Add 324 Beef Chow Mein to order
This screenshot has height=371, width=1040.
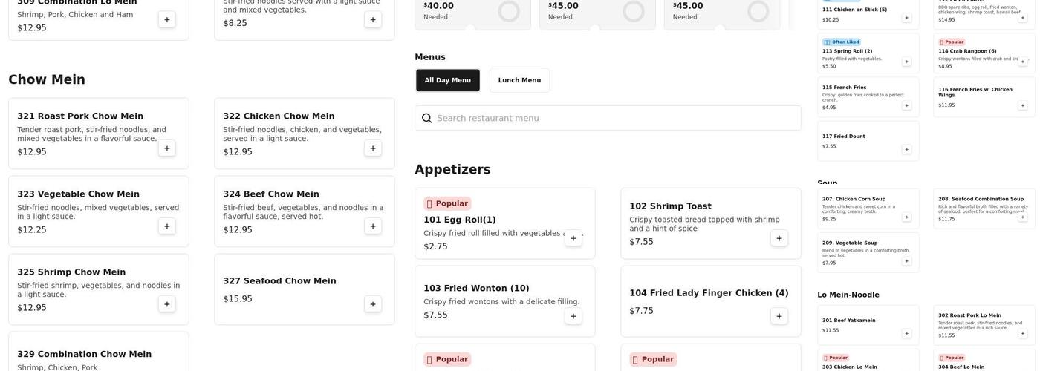coord(373,226)
